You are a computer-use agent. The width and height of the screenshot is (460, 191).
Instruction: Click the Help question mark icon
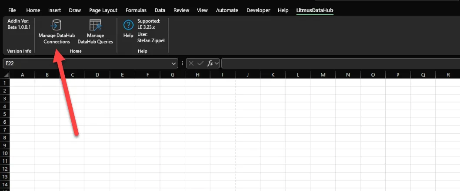pyautogui.click(x=128, y=25)
